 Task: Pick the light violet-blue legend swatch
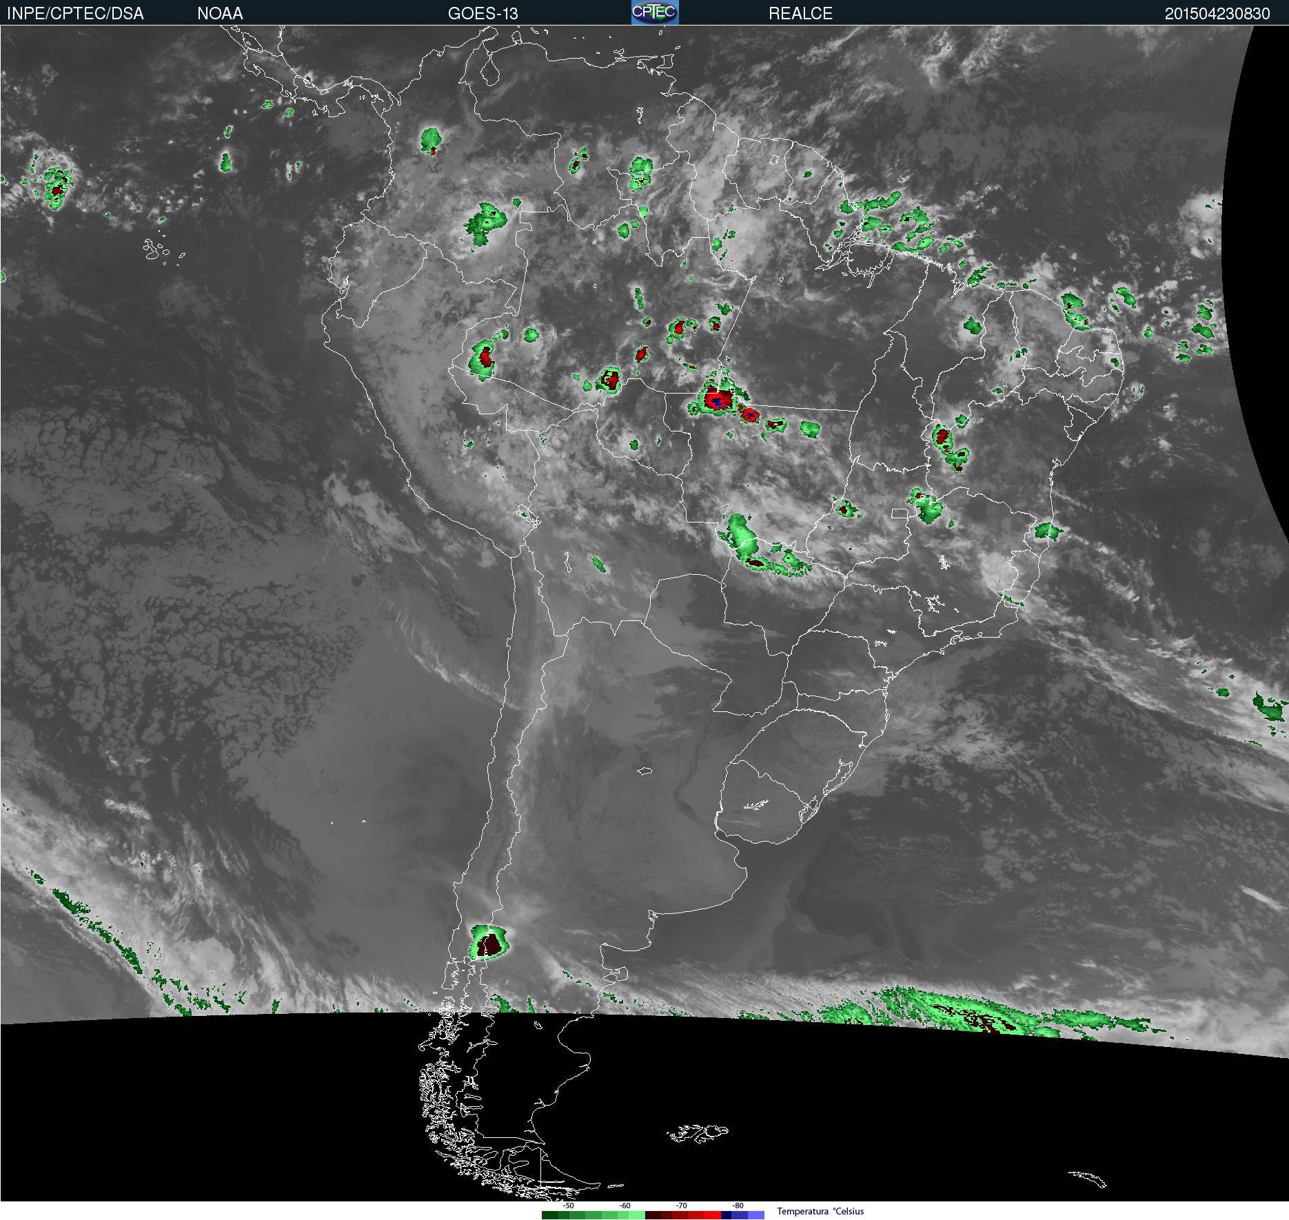click(x=756, y=1214)
